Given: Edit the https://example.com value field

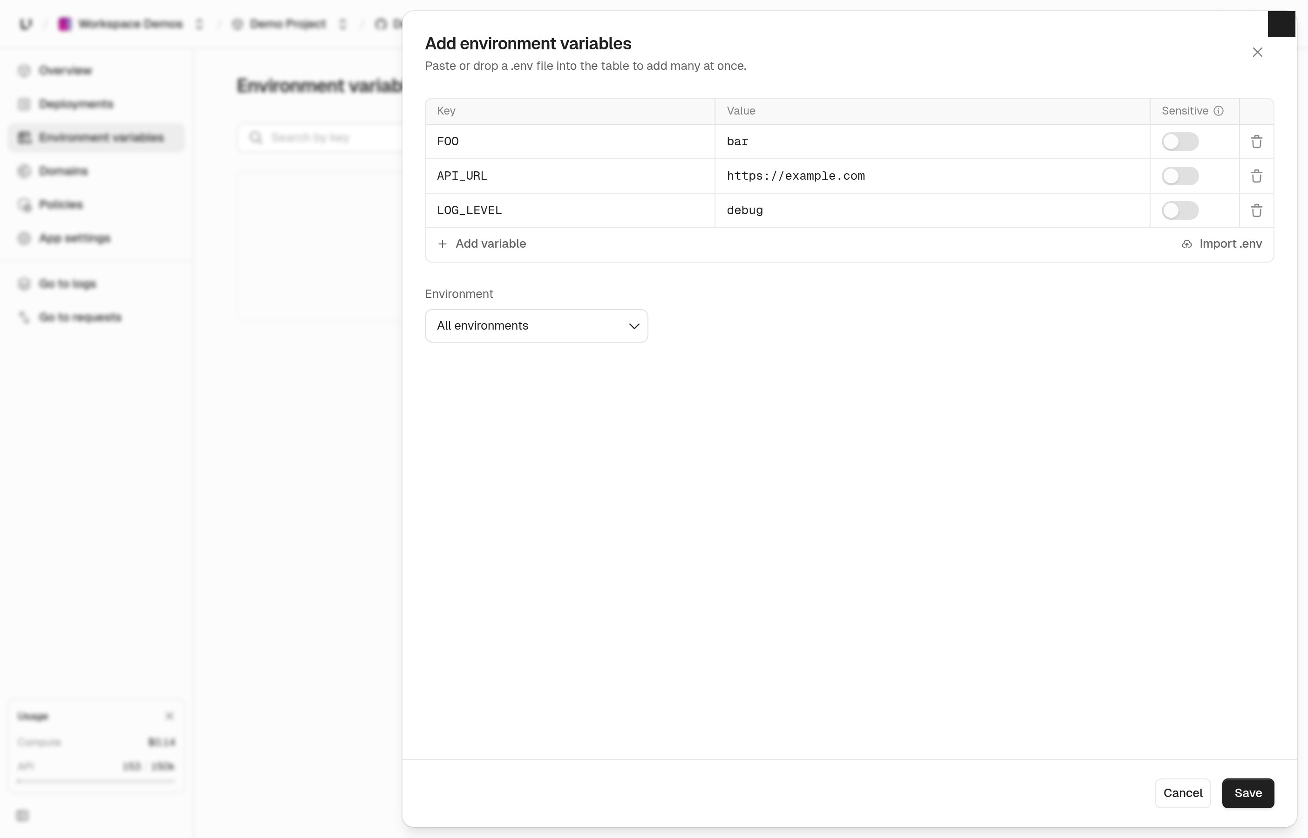Looking at the screenshot, I should click(932, 176).
